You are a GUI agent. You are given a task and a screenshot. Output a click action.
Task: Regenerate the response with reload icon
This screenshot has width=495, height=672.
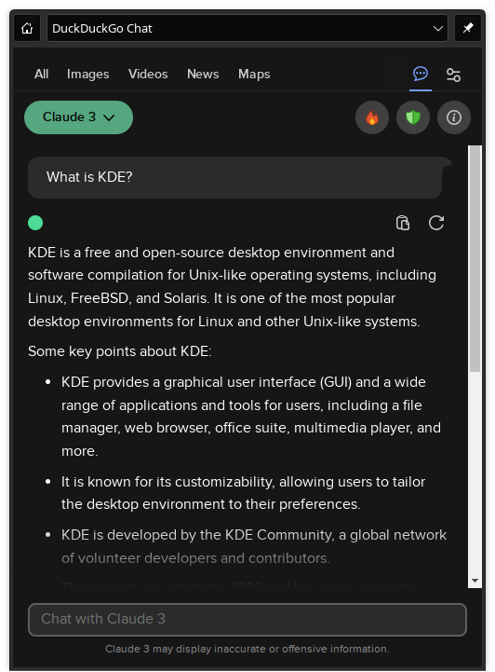tap(436, 223)
